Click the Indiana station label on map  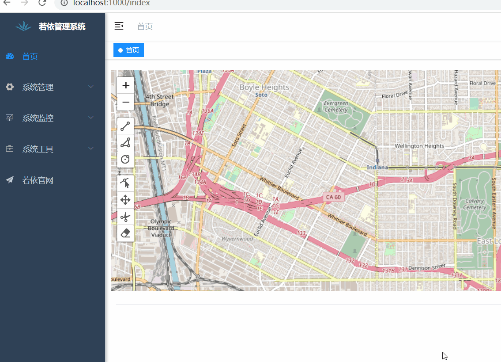click(x=377, y=167)
